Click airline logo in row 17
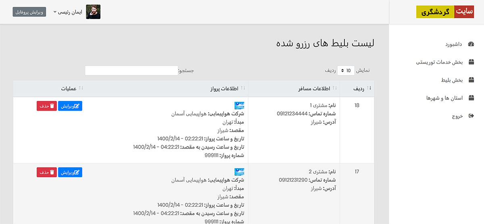This screenshot has height=224, width=484. [239, 172]
